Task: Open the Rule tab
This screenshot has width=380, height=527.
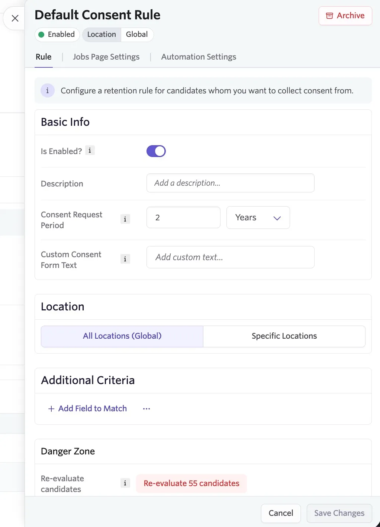Action: pyautogui.click(x=44, y=57)
